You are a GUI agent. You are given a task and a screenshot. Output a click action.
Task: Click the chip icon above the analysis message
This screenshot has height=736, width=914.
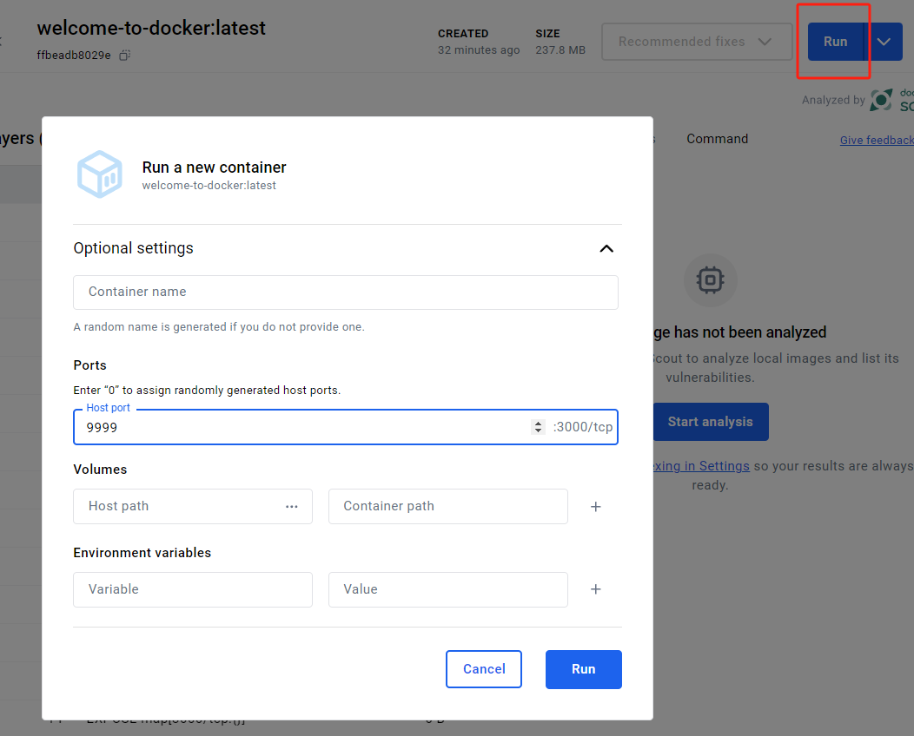pyautogui.click(x=710, y=279)
